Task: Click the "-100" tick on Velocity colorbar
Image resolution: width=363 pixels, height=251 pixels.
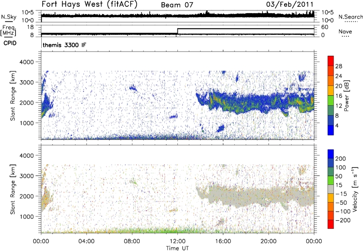Action: (x=343, y=212)
